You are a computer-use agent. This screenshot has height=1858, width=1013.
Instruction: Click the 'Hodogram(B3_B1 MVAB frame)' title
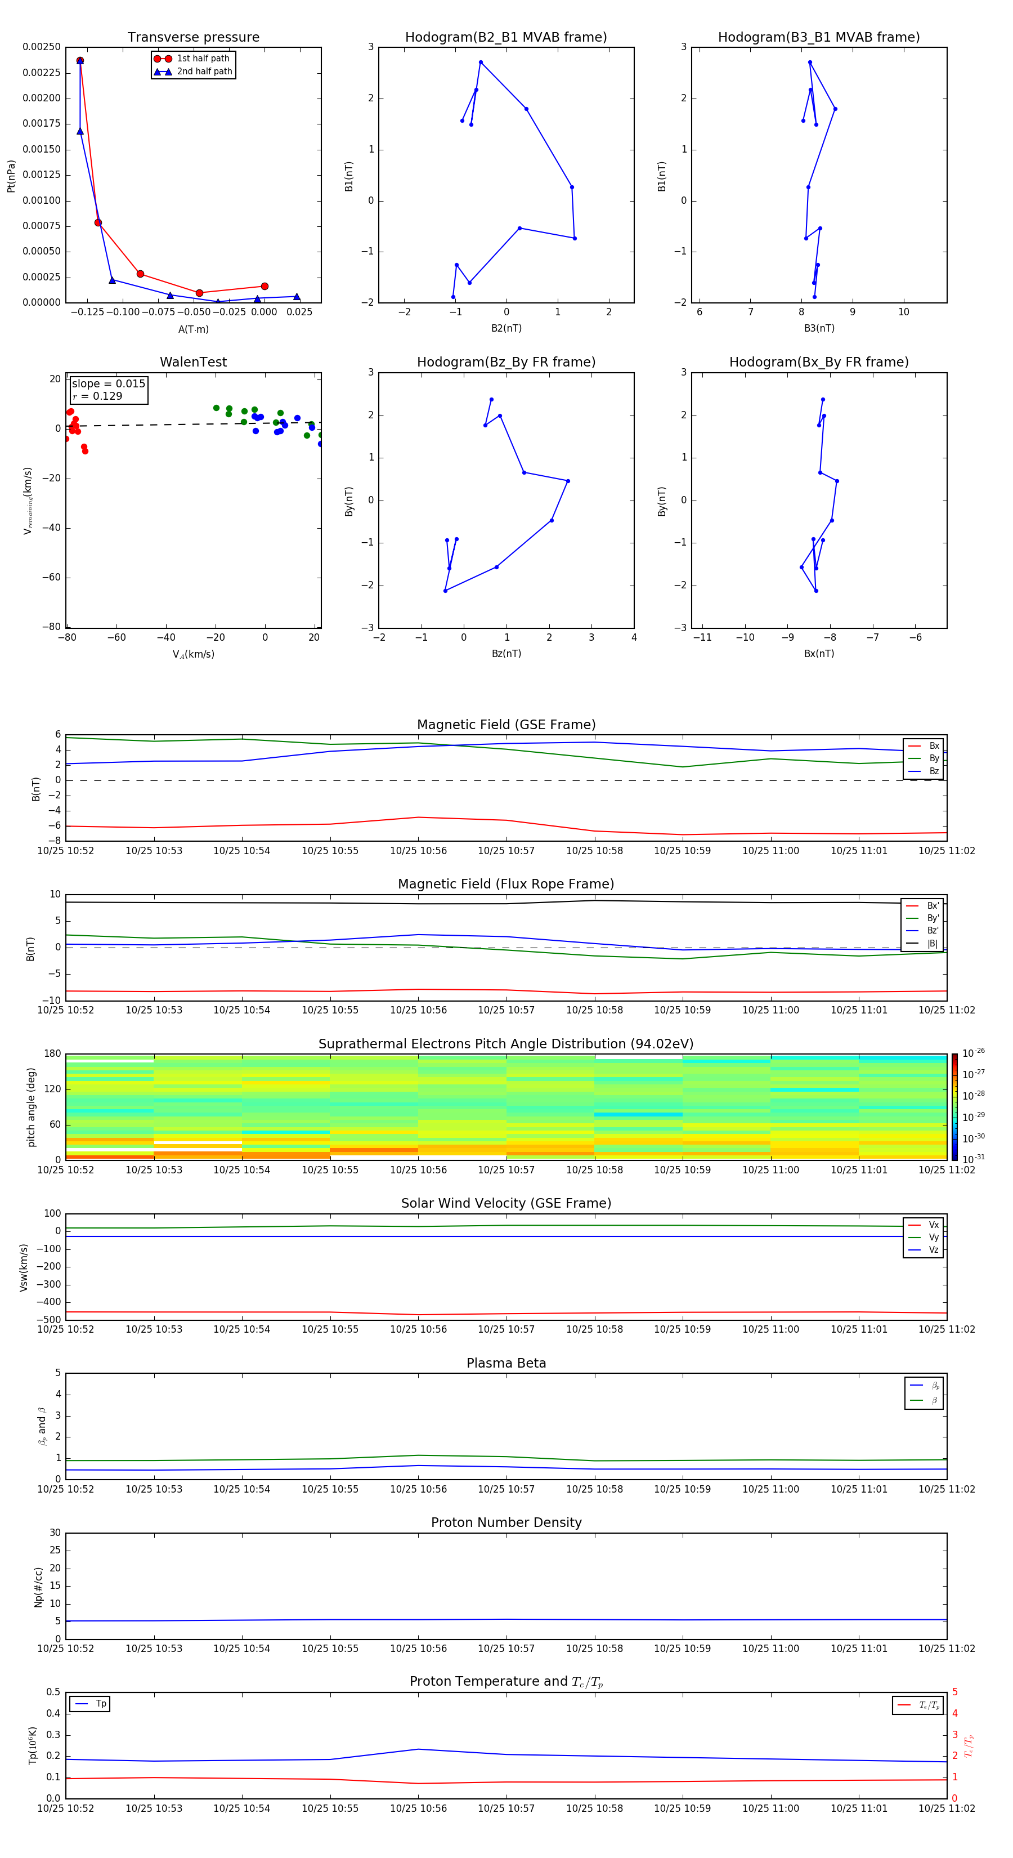(819, 38)
